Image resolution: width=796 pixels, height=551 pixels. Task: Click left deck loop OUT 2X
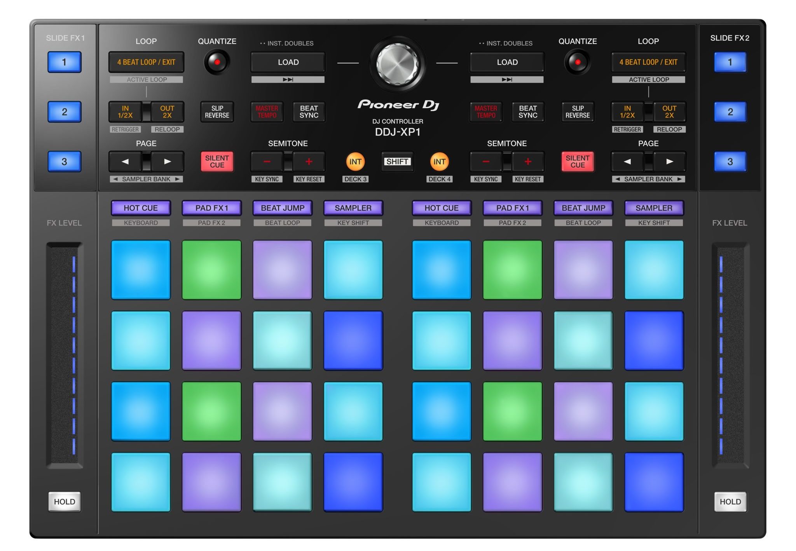(167, 112)
